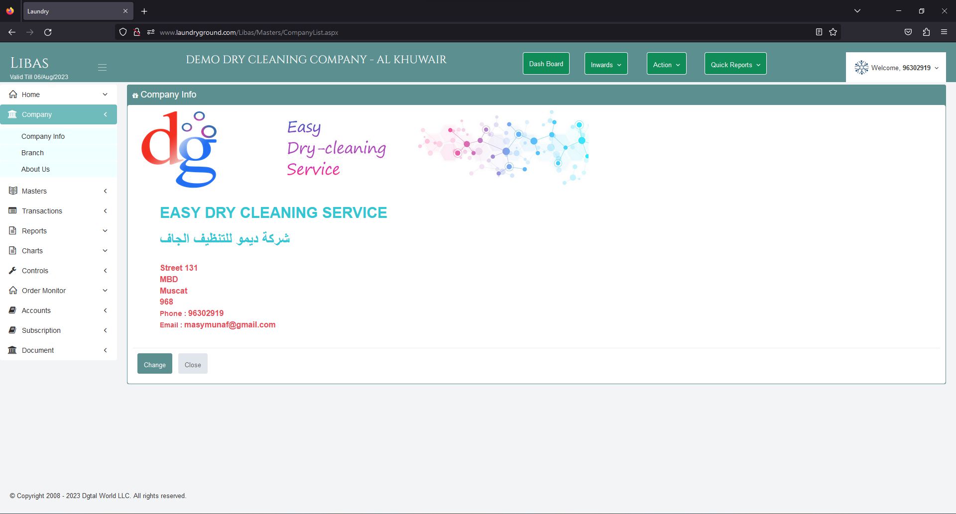The image size is (956, 514).
Task: Click the Accounts book icon
Action: point(13,310)
